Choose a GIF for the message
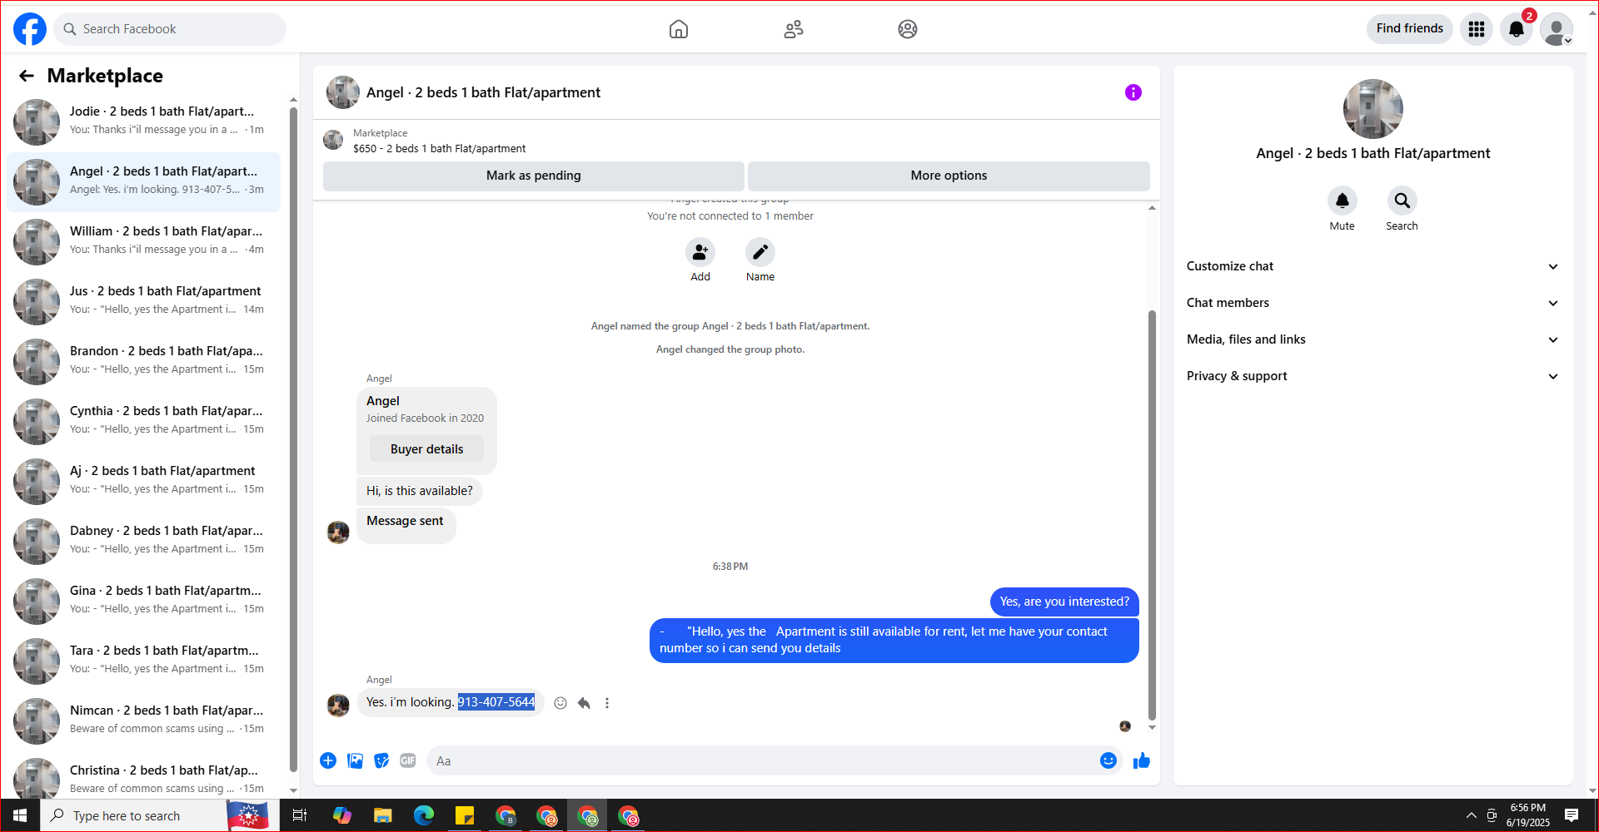The height and width of the screenshot is (832, 1599). (x=408, y=760)
